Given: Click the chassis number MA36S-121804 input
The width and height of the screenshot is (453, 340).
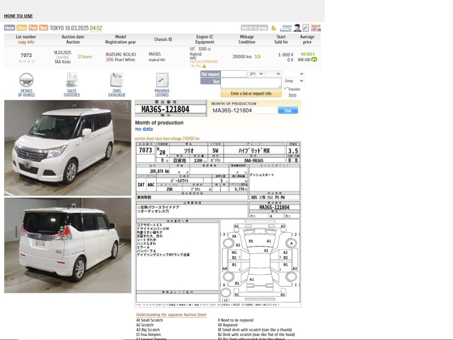Looking at the screenshot, I should [x=244, y=111].
